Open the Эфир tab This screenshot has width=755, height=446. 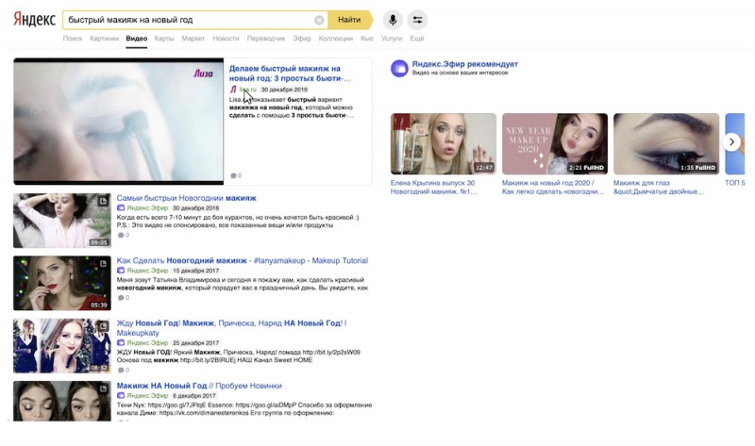(302, 39)
